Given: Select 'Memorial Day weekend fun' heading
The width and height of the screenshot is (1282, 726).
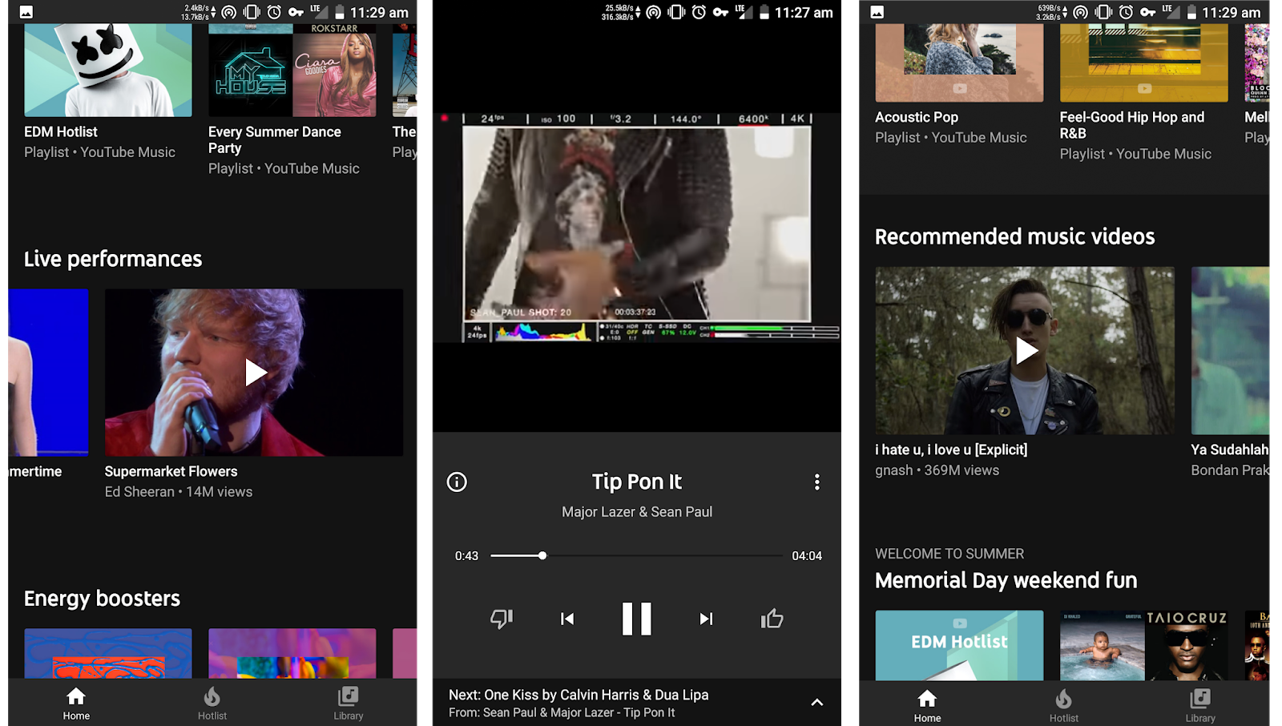Looking at the screenshot, I should click(x=1006, y=580).
